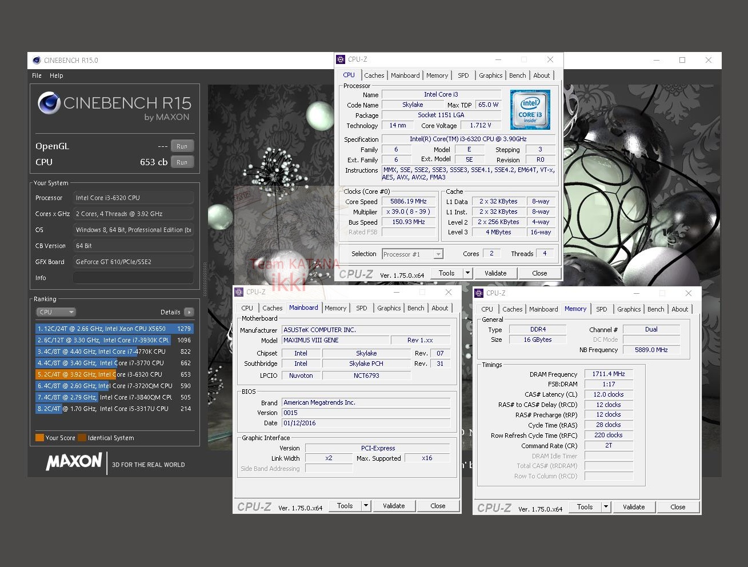The height and width of the screenshot is (567, 748).
Task: Click the MAXON logo at bottom
Action: point(74,461)
